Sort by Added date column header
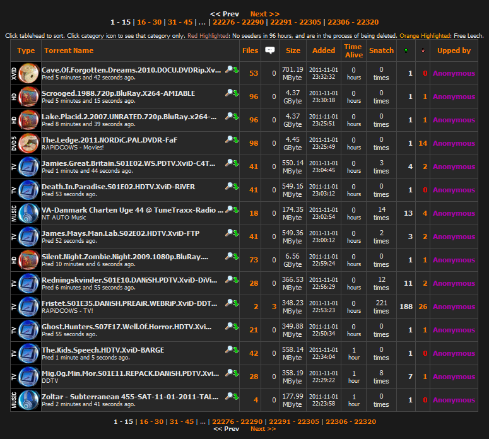Viewport: 489px width, 439px height. pyautogui.click(x=324, y=50)
